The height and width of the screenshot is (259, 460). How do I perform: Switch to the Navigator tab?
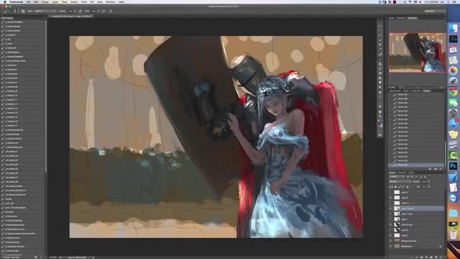[x=412, y=18]
